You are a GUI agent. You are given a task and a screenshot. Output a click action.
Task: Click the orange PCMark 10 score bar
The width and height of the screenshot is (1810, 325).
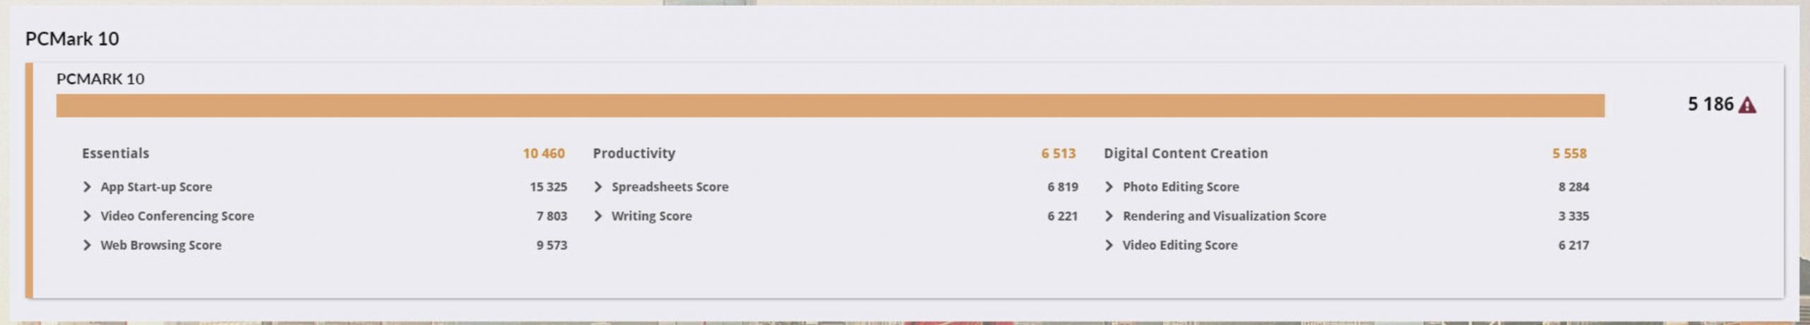[x=830, y=105]
